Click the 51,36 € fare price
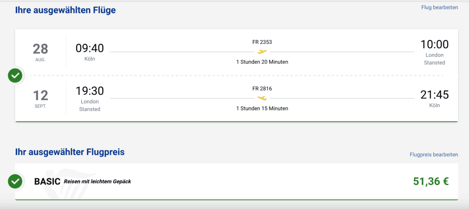Viewport: 469px width, 209px height. click(431, 182)
